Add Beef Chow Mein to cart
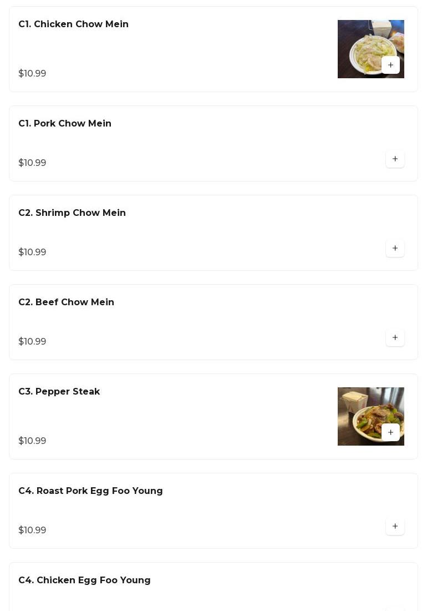This screenshot has height=611, width=427. pos(395,338)
